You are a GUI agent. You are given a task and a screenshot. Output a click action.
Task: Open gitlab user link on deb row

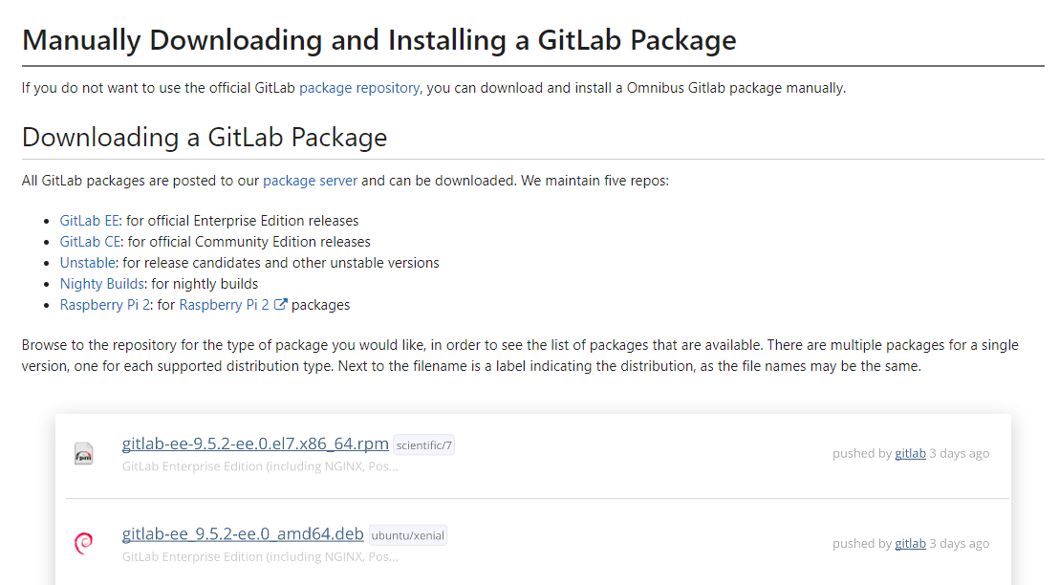pos(911,543)
